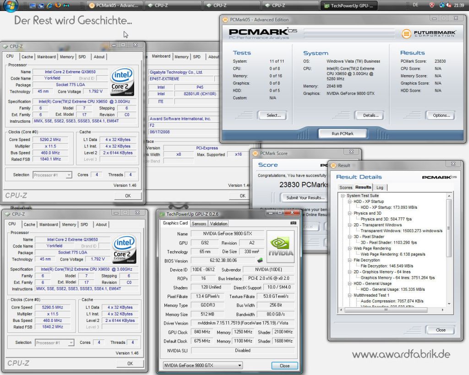The image size is (469, 375).
Task: Open the network tray icon
Action: 442,5
